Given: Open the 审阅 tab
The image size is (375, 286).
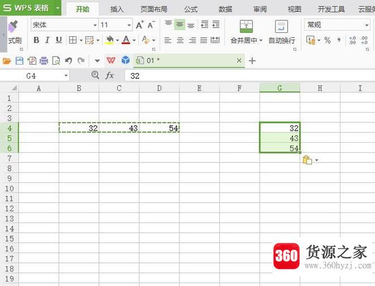Looking at the screenshot, I should [x=260, y=9].
